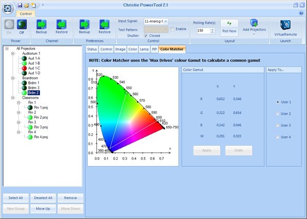307x219 pixels.
Task: Collapse the Auditorium 1 group
Action: (13, 53)
